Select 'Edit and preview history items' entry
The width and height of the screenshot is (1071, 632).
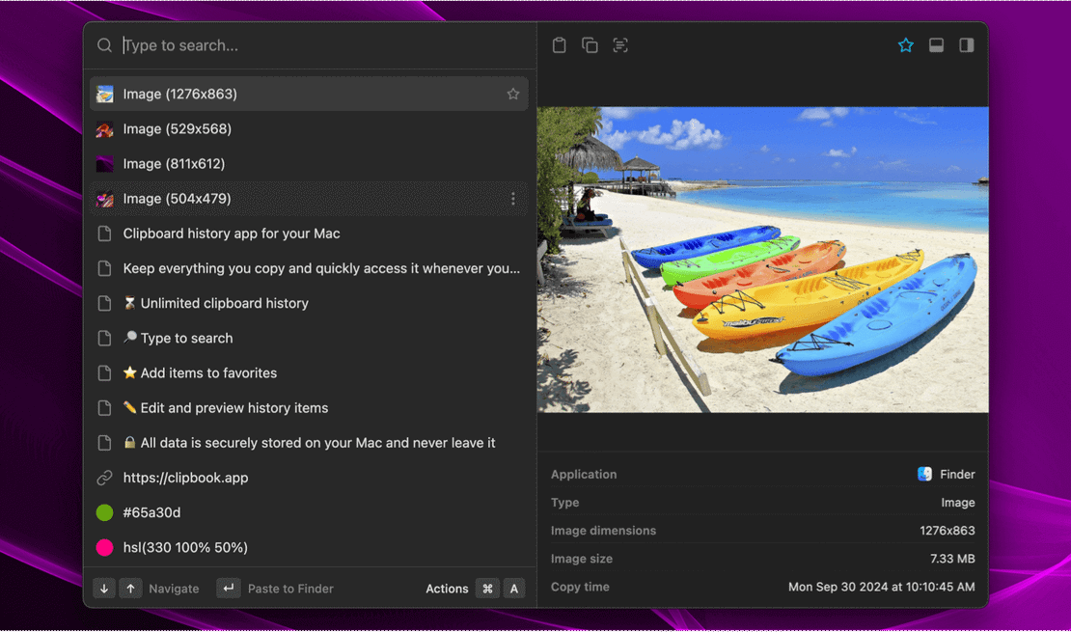[309, 408]
